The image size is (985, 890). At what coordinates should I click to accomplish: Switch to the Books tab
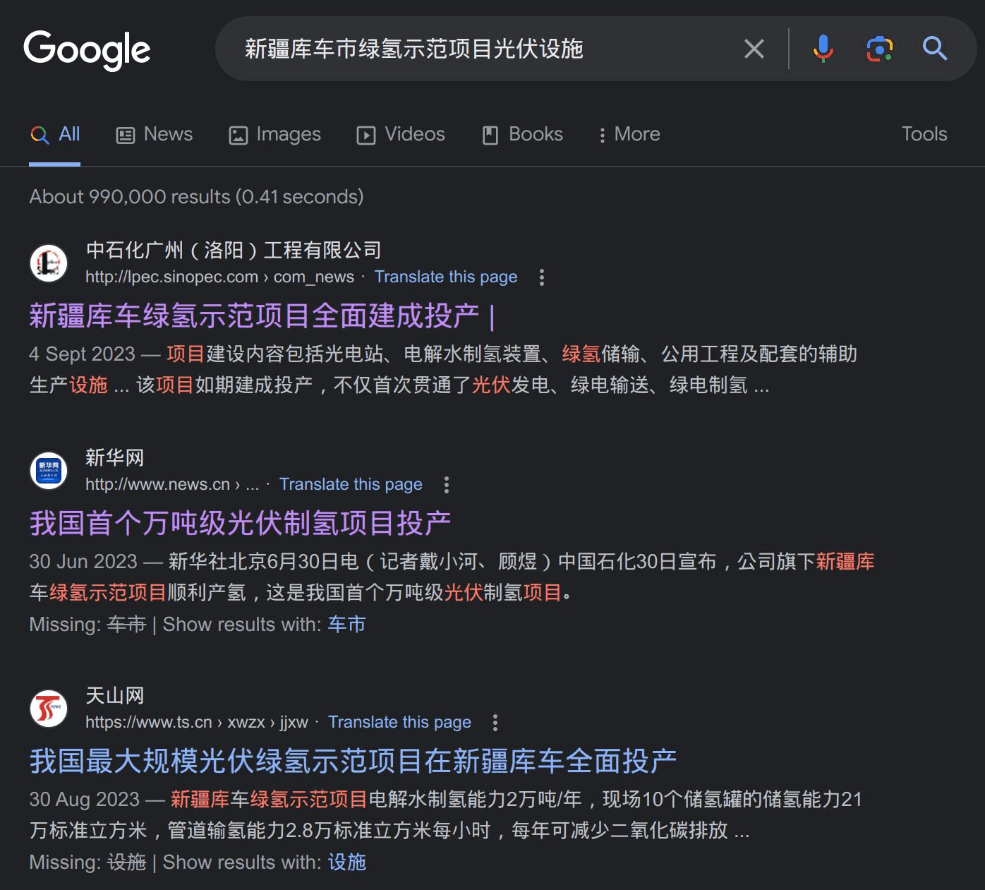[523, 134]
